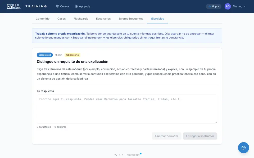This screenshot has height=158, width=254.
Task: Switch to the Casos tab
Action: pyautogui.click(x=61, y=19)
